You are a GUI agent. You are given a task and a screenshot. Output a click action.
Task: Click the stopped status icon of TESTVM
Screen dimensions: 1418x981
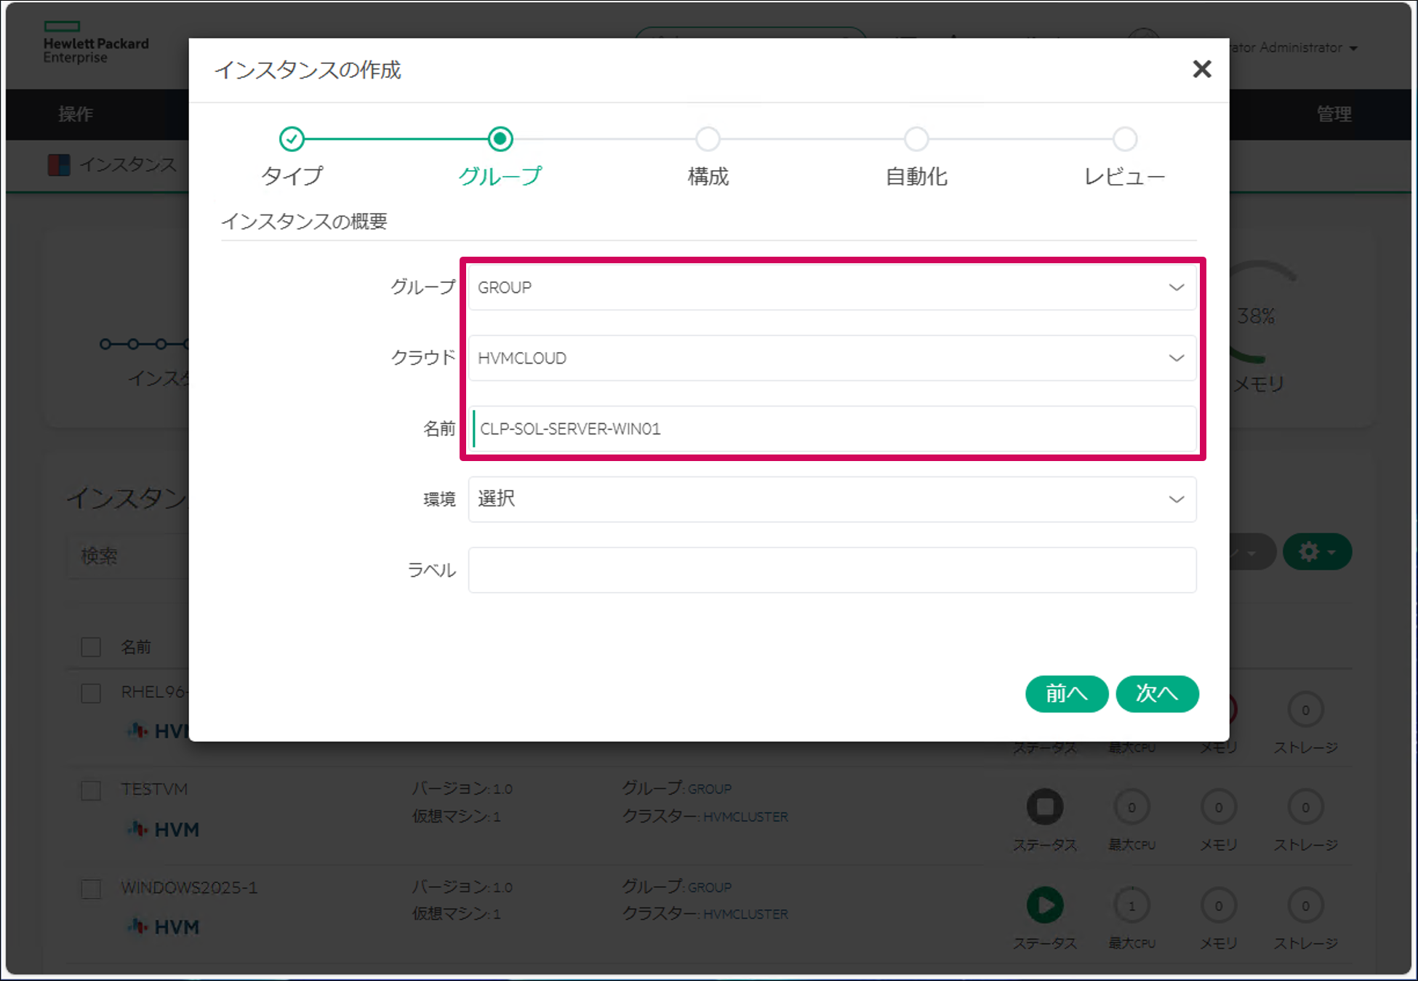[x=1045, y=807]
